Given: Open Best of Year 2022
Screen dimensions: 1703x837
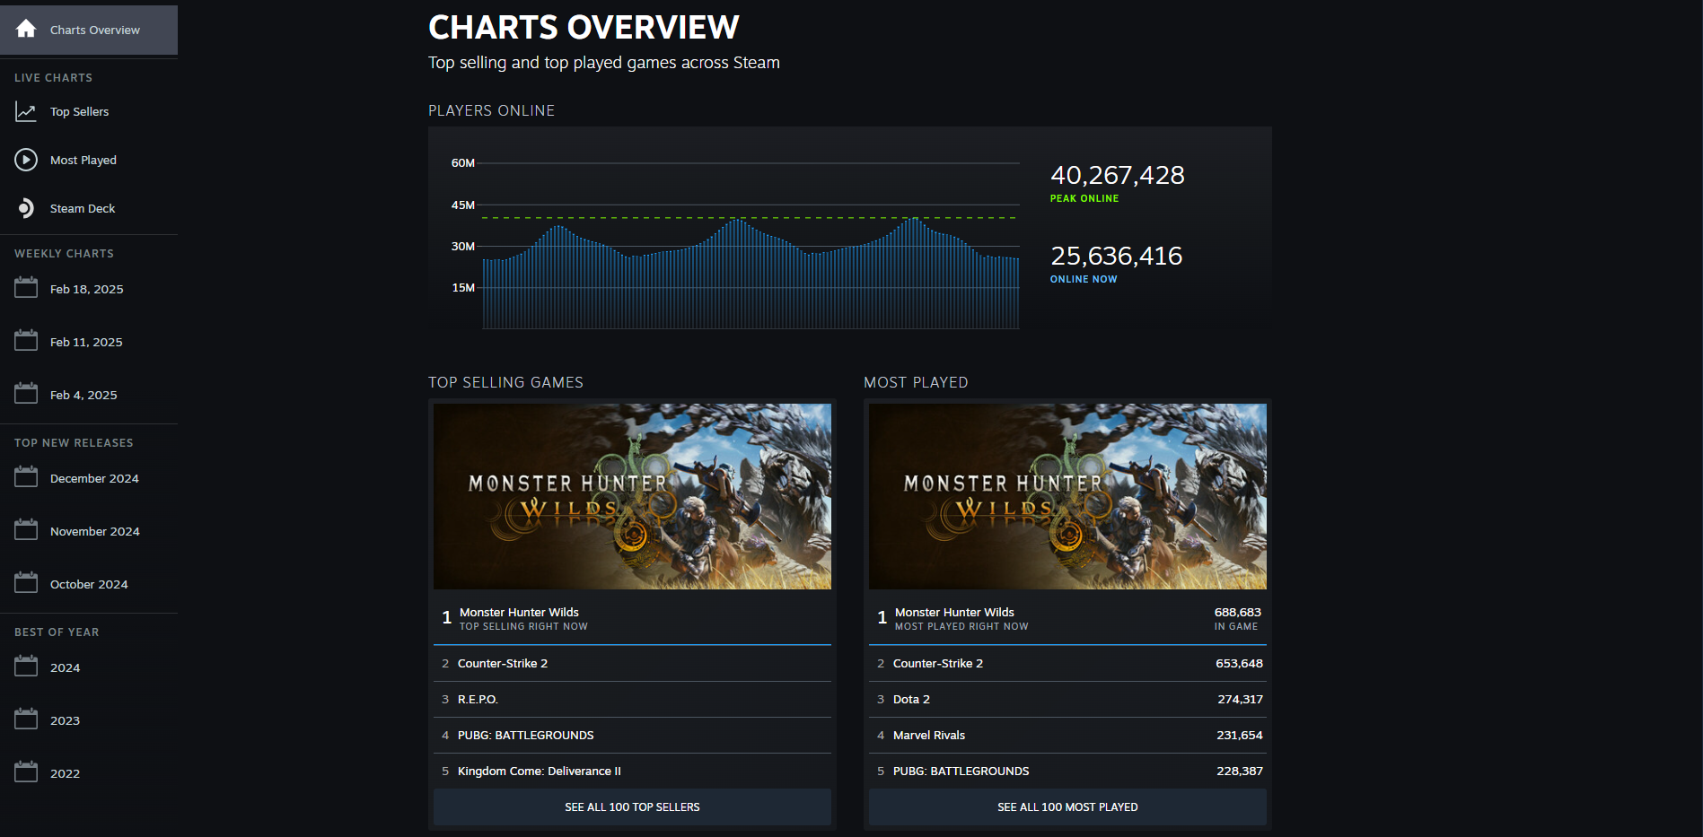Looking at the screenshot, I should [89, 773].
